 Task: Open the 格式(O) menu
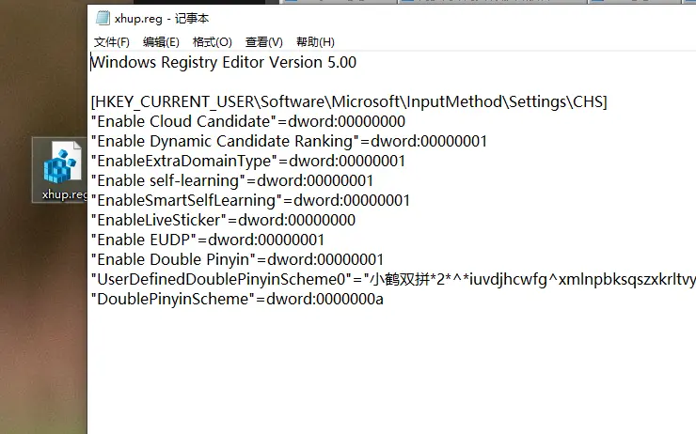click(212, 42)
